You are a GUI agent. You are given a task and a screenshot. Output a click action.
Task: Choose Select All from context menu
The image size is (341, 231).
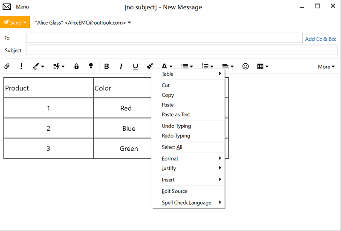[x=188, y=147]
